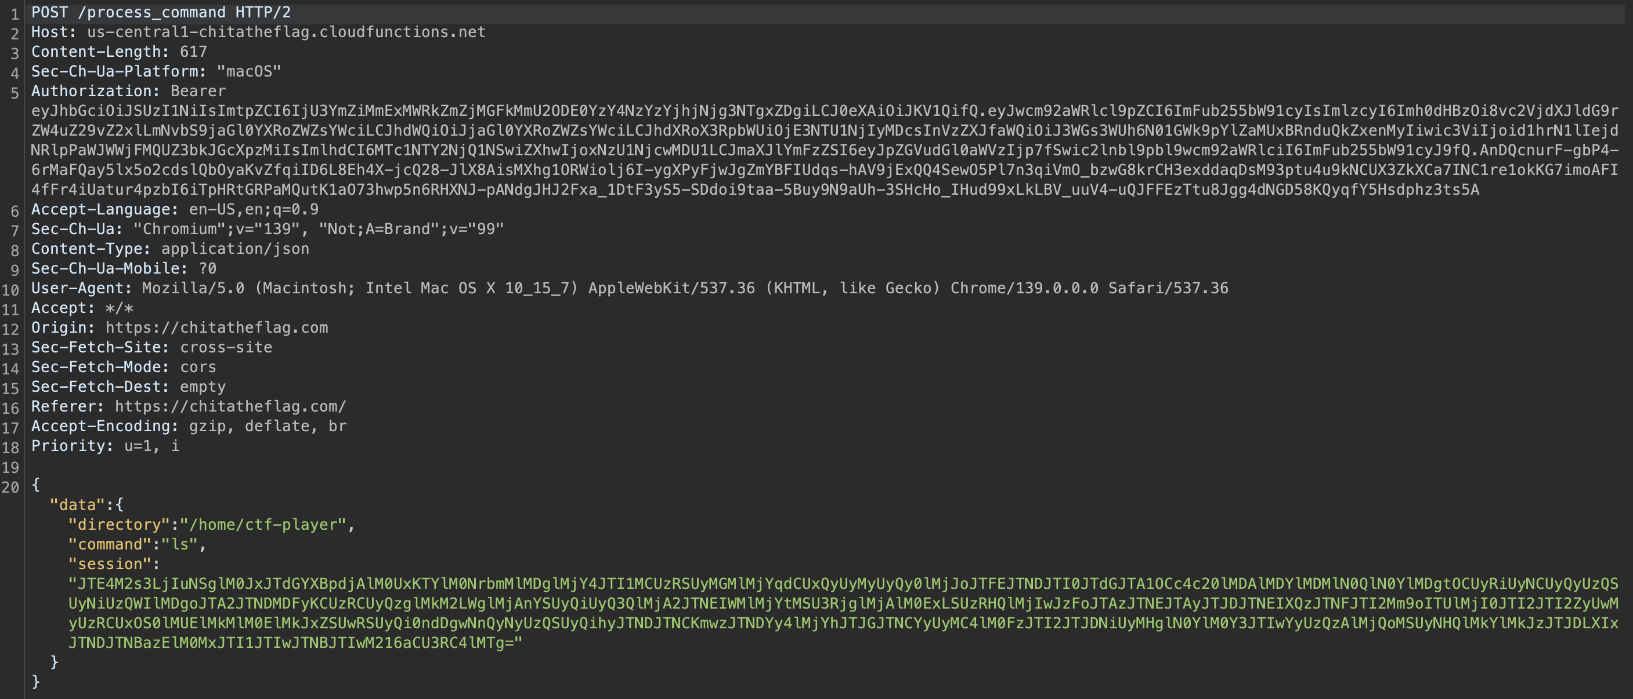Click the Sec-Fetch-Site cross-site value
Viewport: 1633px width, 699px height.
(x=226, y=347)
